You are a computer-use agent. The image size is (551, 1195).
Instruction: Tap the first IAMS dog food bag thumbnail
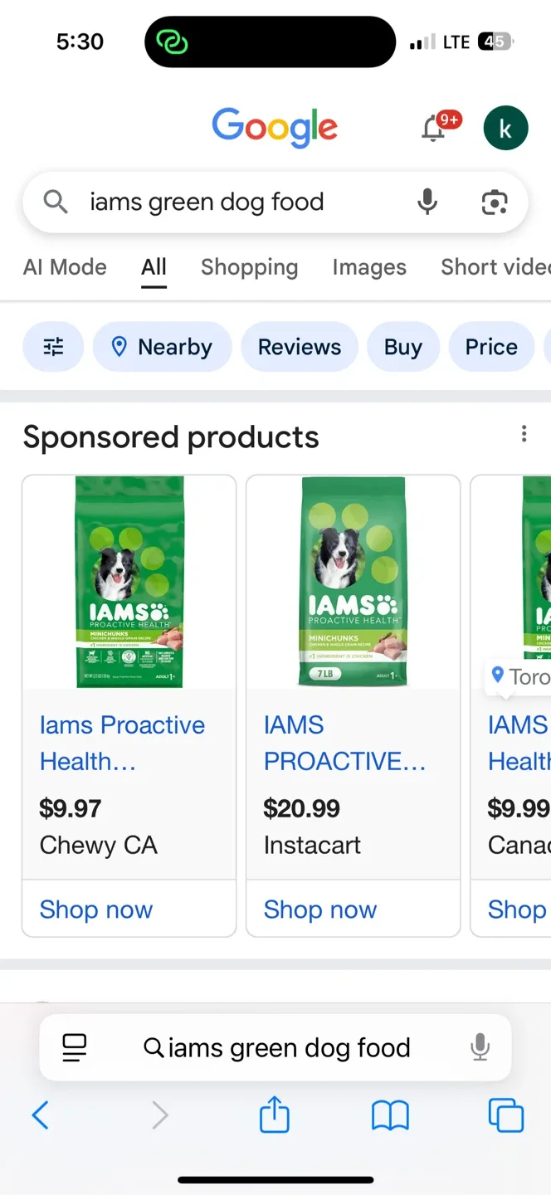[x=128, y=582]
